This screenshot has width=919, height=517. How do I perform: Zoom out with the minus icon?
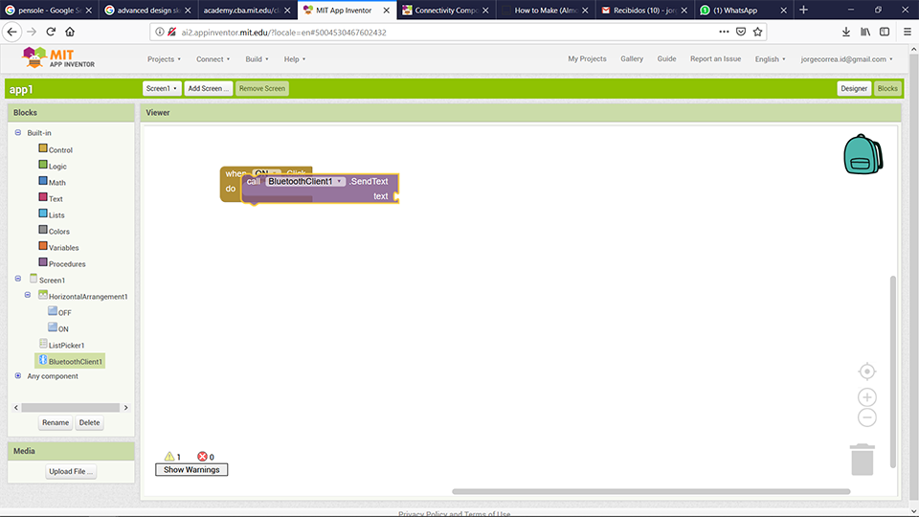[867, 417]
